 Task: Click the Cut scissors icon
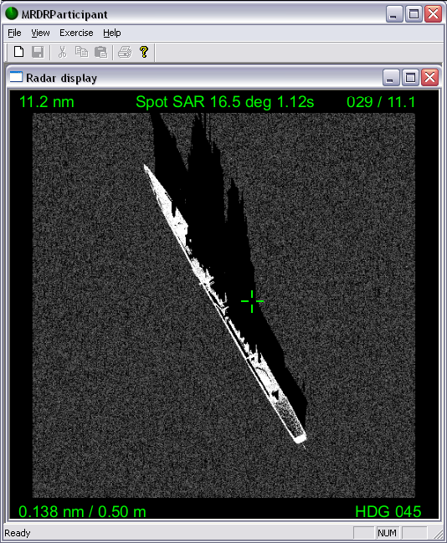(63, 52)
